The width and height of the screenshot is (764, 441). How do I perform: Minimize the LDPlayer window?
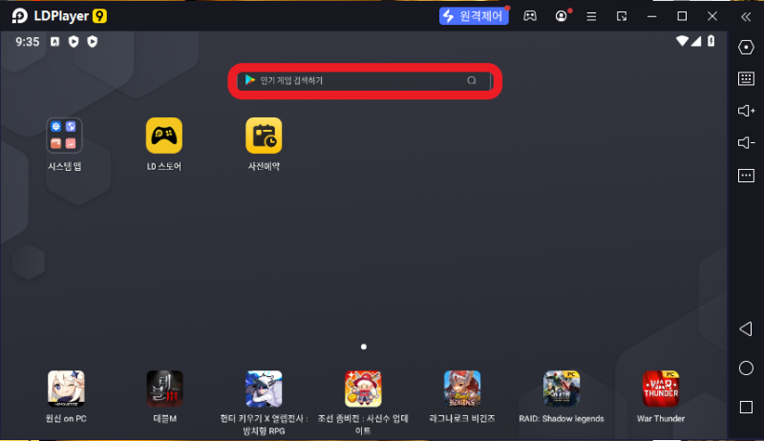651,16
